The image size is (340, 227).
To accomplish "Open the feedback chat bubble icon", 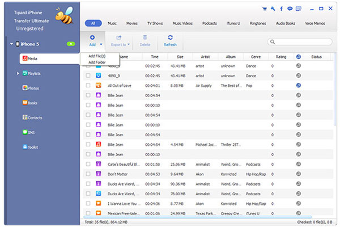I will pyautogui.click(x=290, y=9).
